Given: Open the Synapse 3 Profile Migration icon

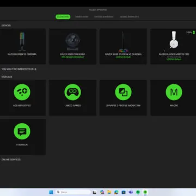Looking at the screenshot, I should coord(123,92).
